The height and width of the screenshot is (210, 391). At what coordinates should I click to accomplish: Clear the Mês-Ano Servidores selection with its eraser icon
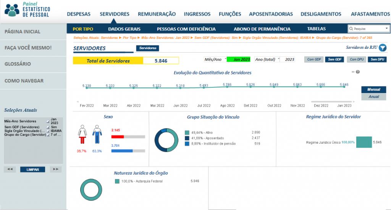tap(48, 121)
